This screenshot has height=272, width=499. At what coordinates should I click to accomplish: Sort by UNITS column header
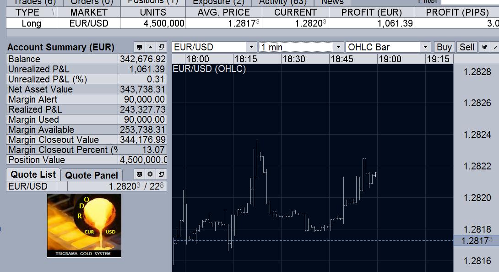(153, 12)
